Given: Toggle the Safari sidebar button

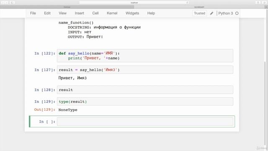Looking at the screenshot, I should pyautogui.click(x=12, y=3).
